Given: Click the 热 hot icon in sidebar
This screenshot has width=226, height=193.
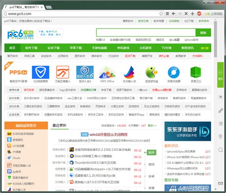Looking at the screenshot, I should click(x=220, y=97).
